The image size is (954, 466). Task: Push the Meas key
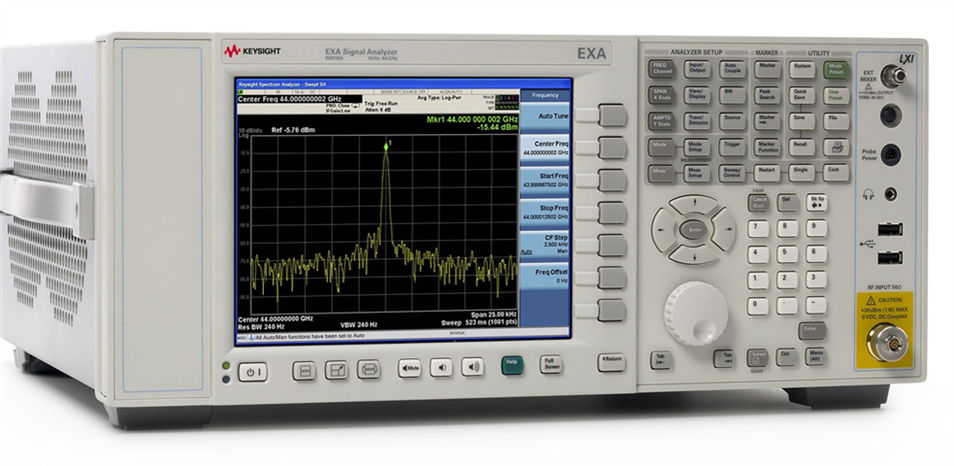(x=661, y=174)
